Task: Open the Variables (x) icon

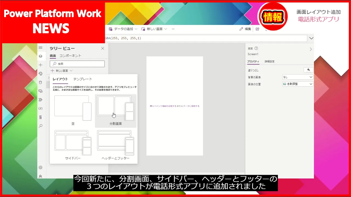Action: (x=41, y=109)
